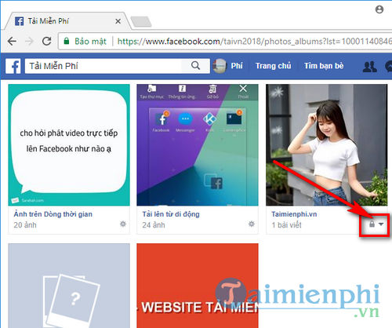
Task: Go to Trang chủ
Action: (x=273, y=66)
